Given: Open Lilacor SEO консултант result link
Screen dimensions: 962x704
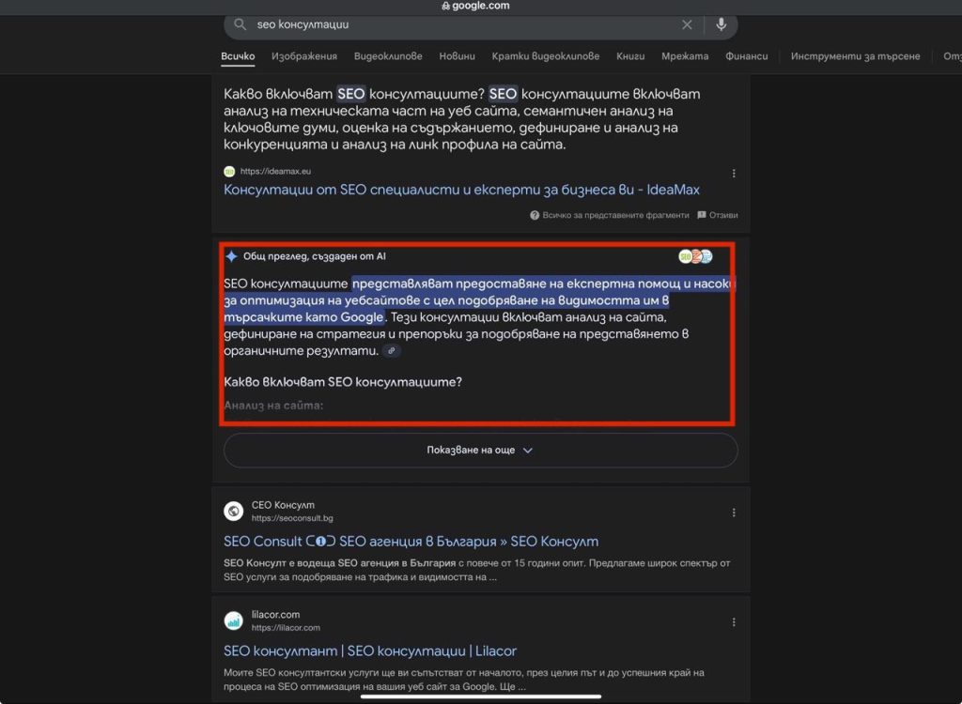Looking at the screenshot, I should tap(370, 650).
